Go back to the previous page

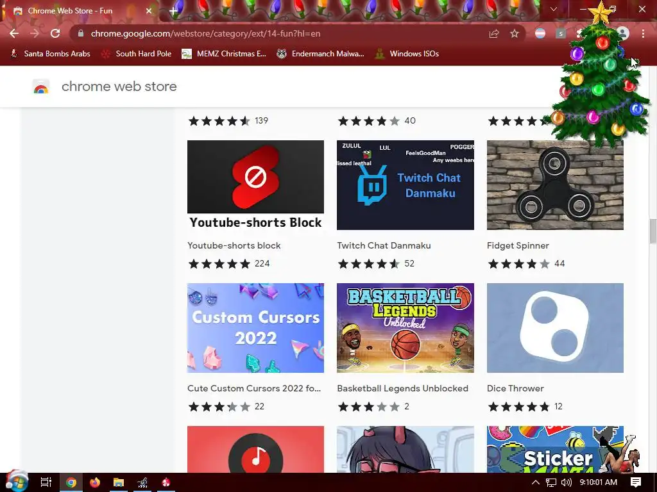point(14,33)
